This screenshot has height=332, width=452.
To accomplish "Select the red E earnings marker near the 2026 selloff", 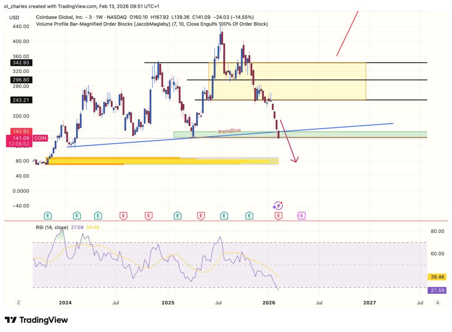I will [x=279, y=216].
